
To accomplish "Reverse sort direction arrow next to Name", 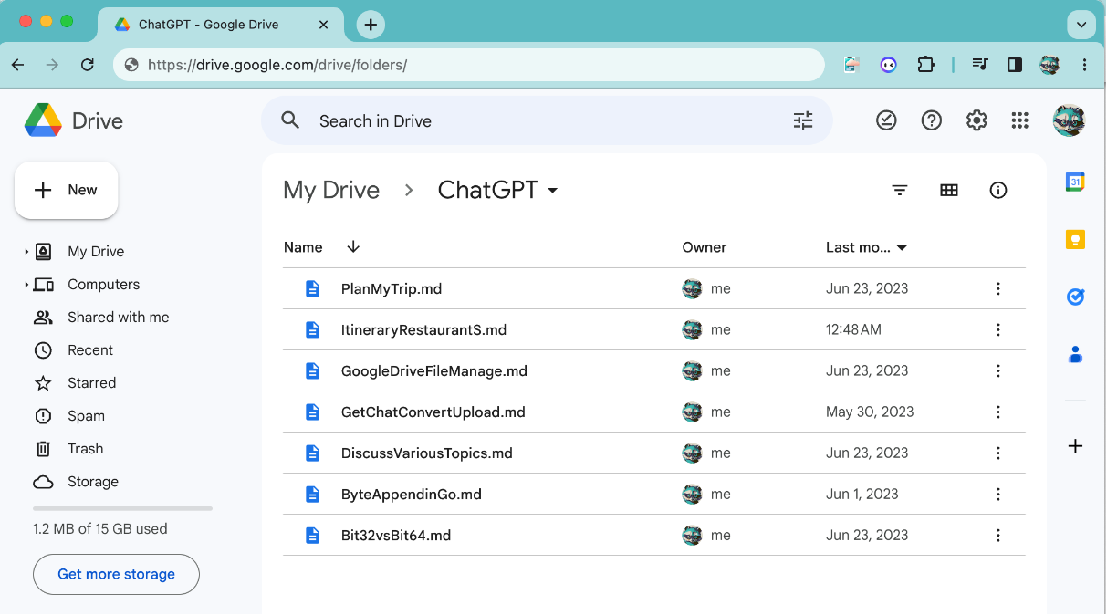I will [x=353, y=247].
